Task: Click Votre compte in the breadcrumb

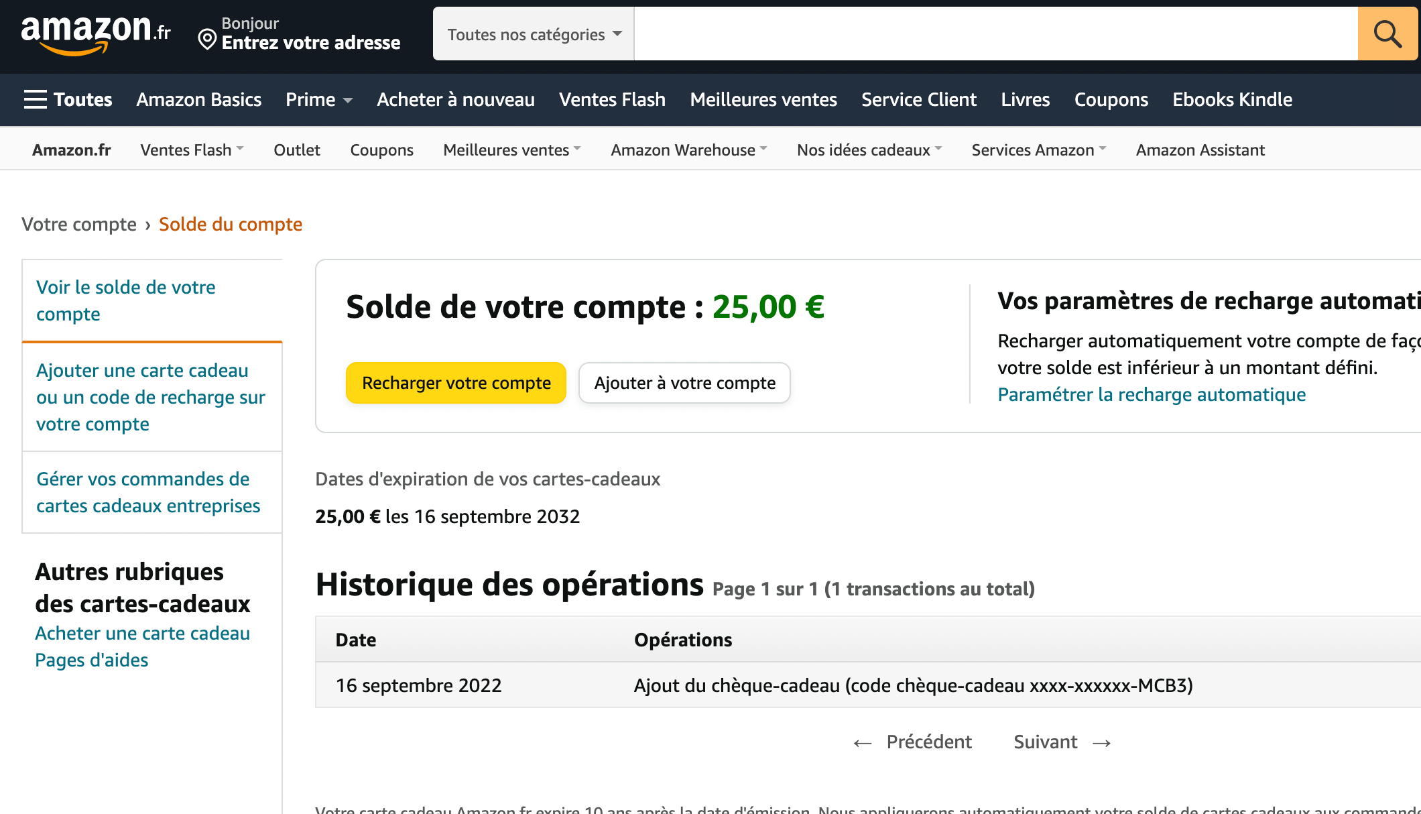Action: tap(80, 224)
